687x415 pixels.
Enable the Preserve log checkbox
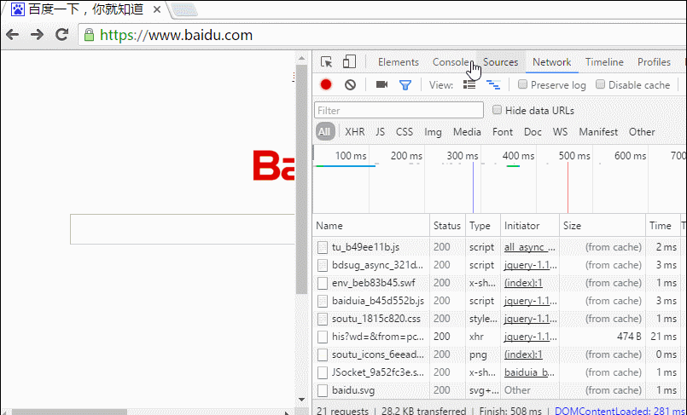point(522,84)
